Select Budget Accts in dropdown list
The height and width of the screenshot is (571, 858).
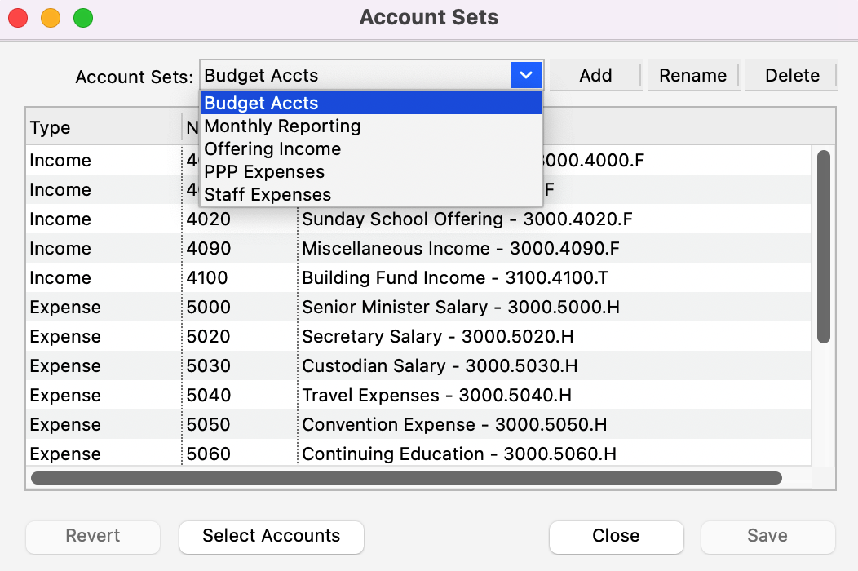point(261,104)
